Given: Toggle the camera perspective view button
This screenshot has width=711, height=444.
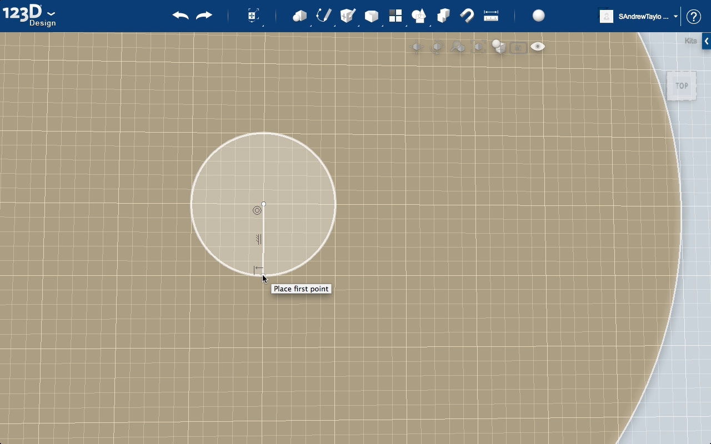Looking at the screenshot, I should click(x=518, y=48).
